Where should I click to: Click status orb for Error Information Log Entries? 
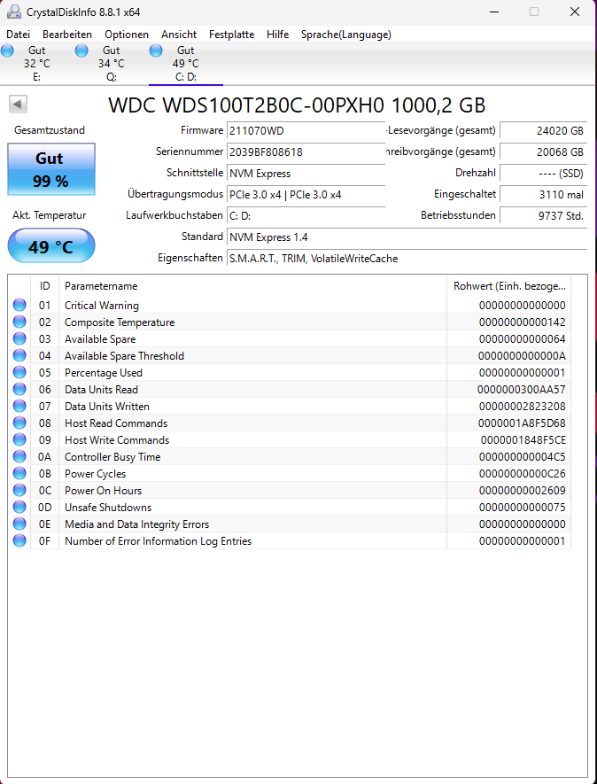[19, 540]
